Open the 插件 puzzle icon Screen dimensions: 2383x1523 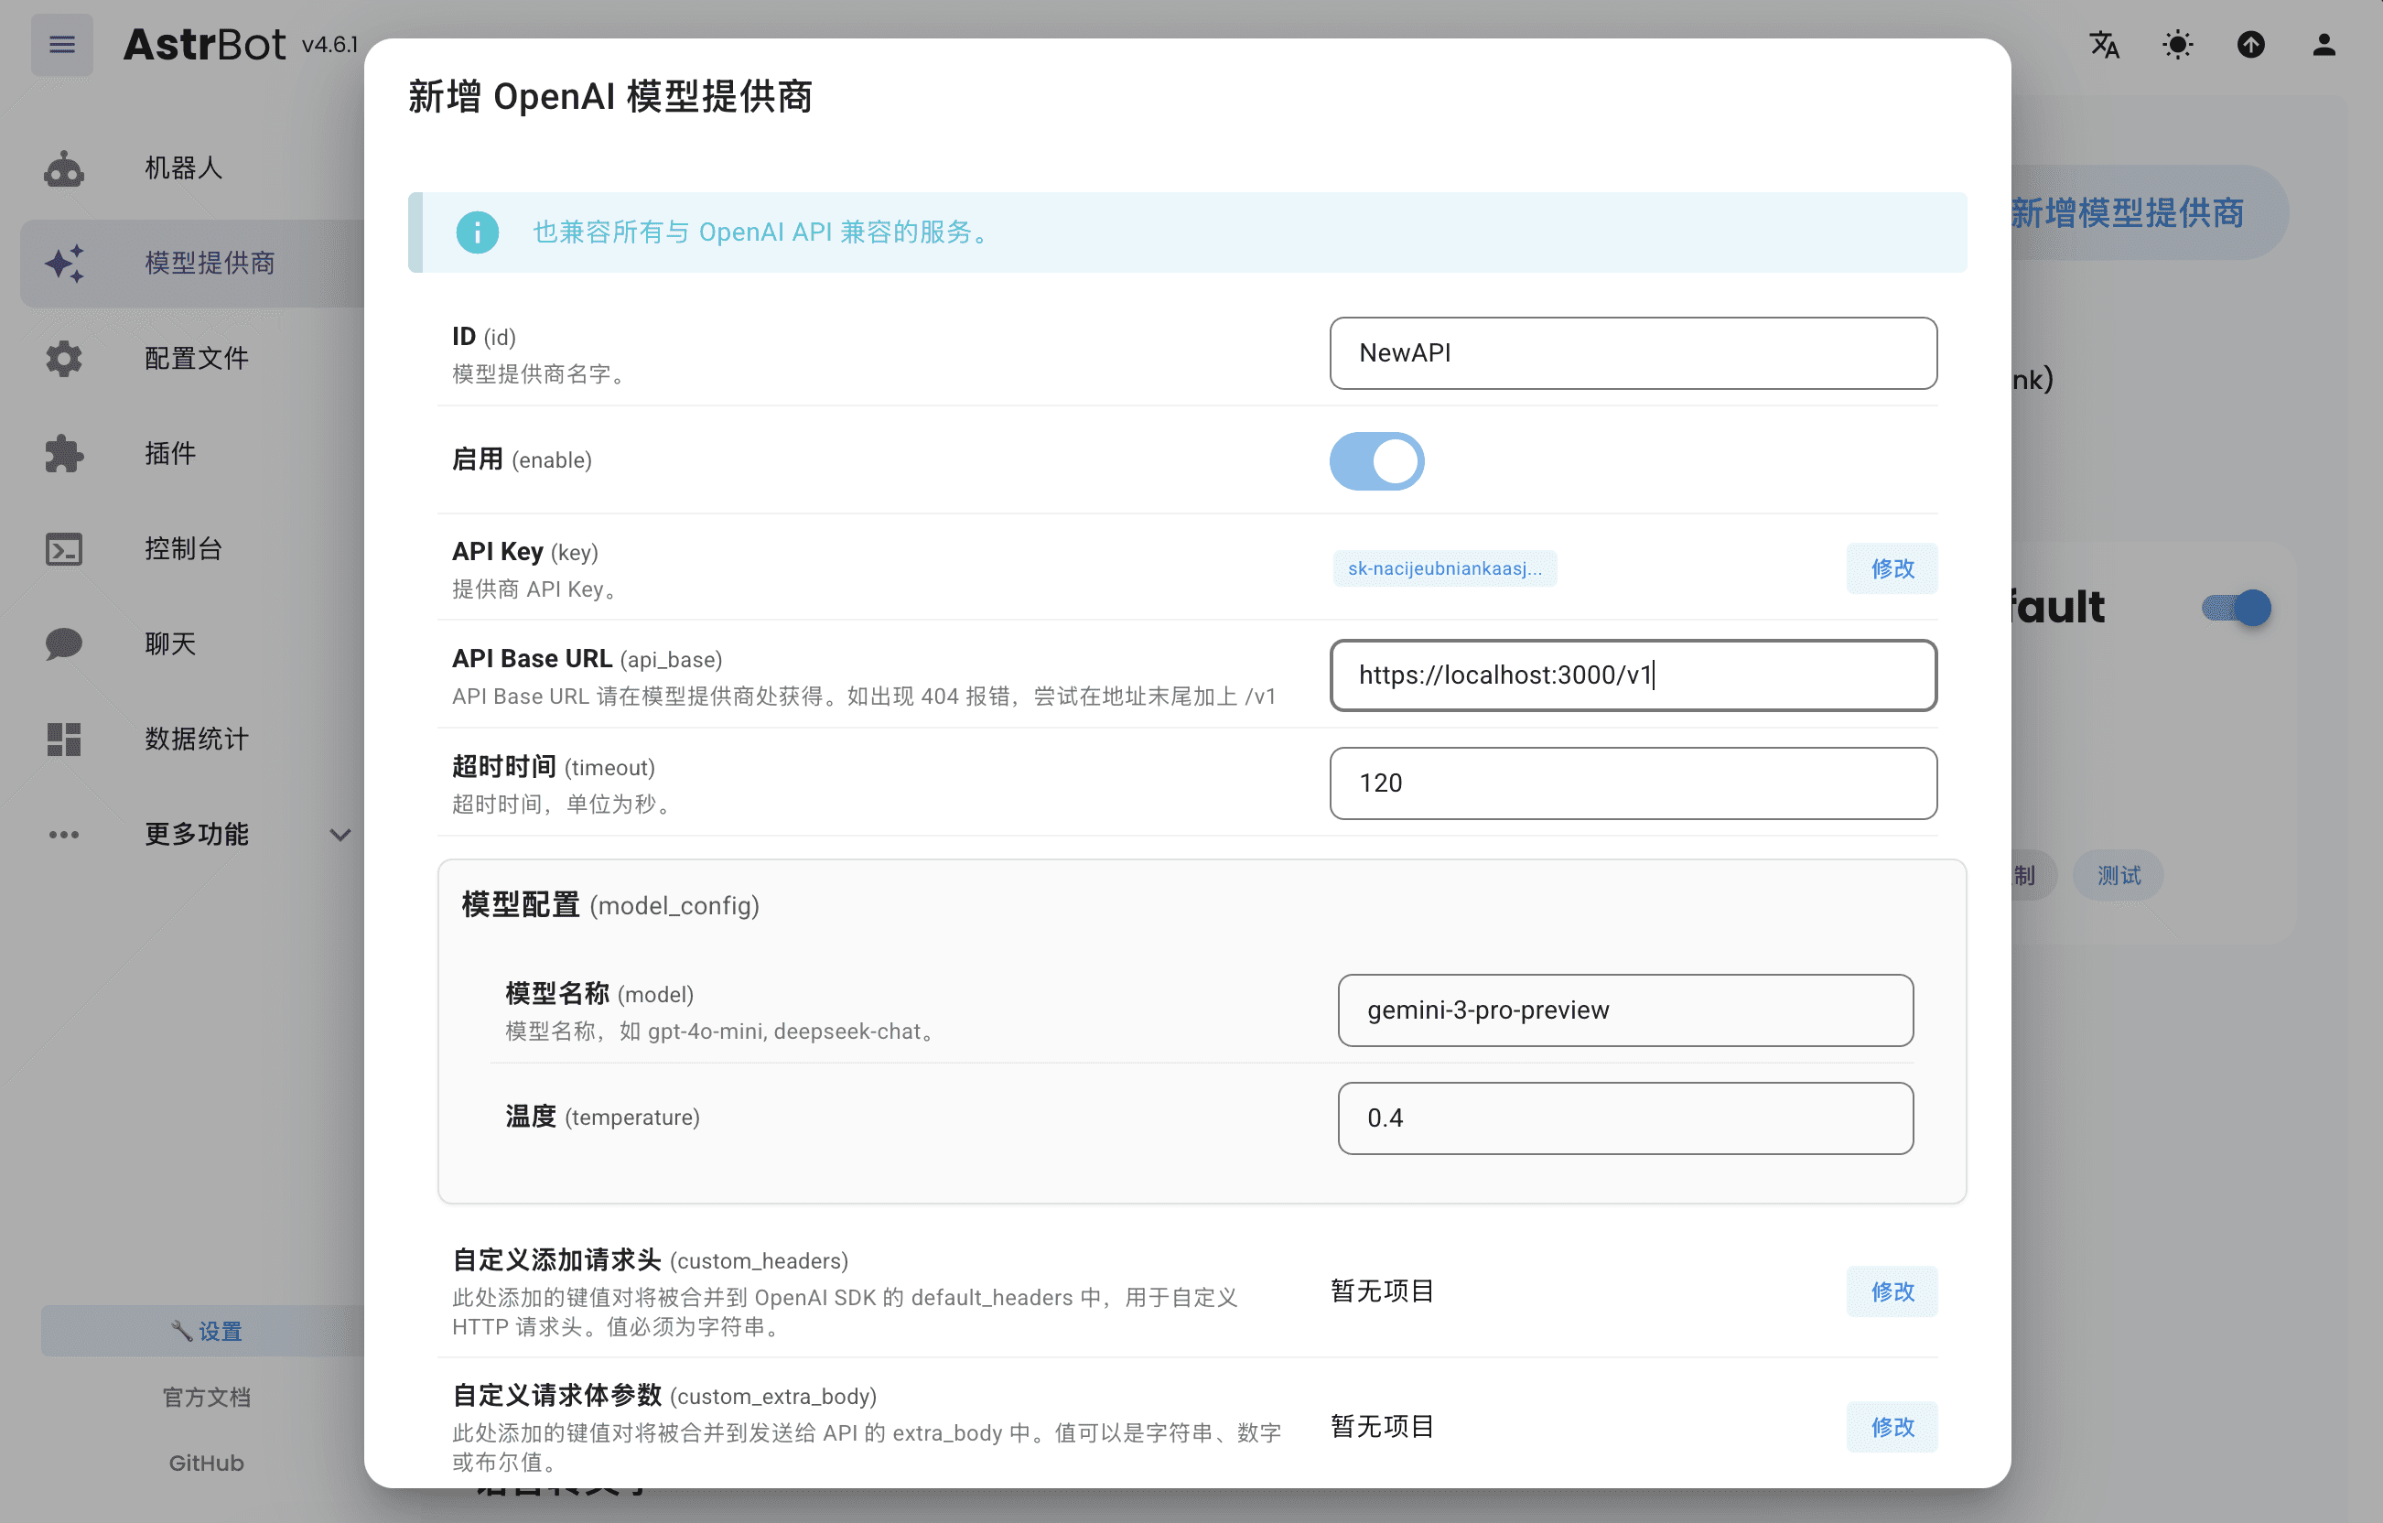(62, 453)
